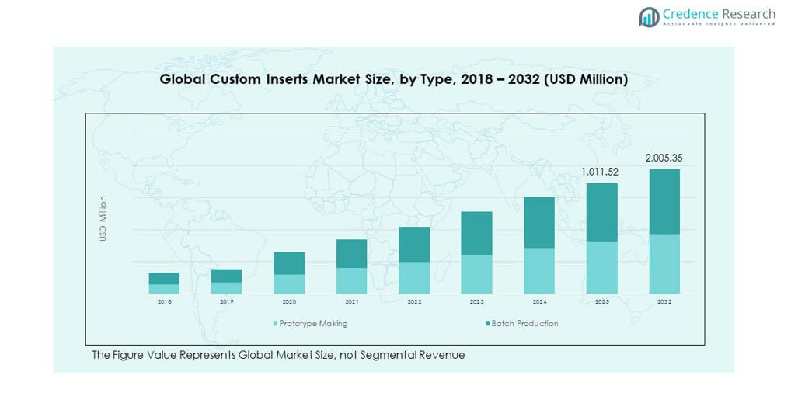Viewport: 812px width, 414px height.
Task: Click the 2024 Prototype Making bar segment
Action: (x=539, y=270)
